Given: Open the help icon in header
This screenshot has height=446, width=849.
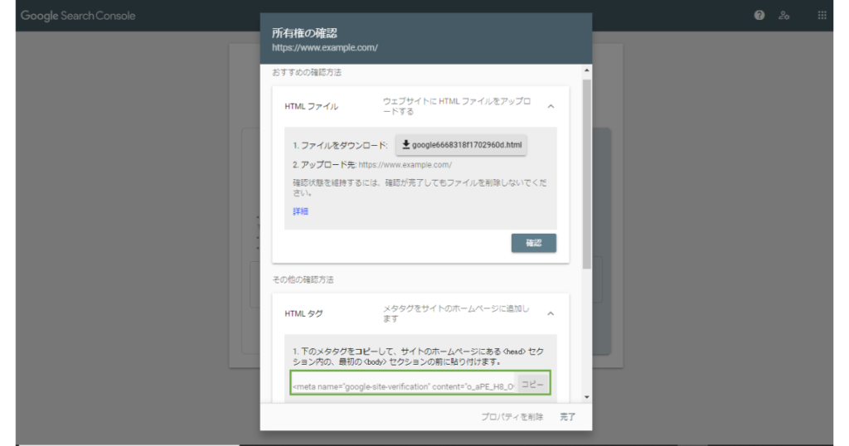Looking at the screenshot, I should pos(759,15).
